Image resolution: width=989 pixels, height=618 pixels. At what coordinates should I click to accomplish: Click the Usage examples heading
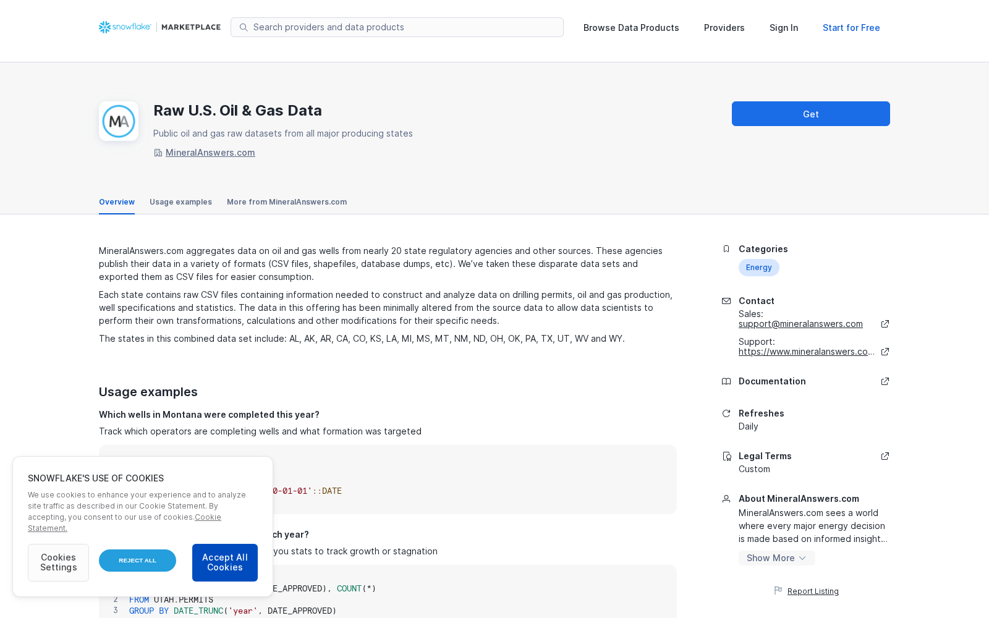coord(148,392)
